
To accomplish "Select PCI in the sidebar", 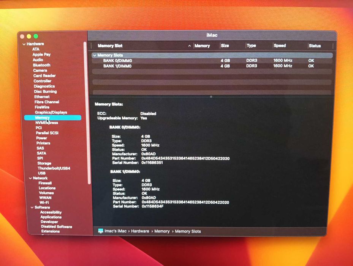I will tap(39, 128).
